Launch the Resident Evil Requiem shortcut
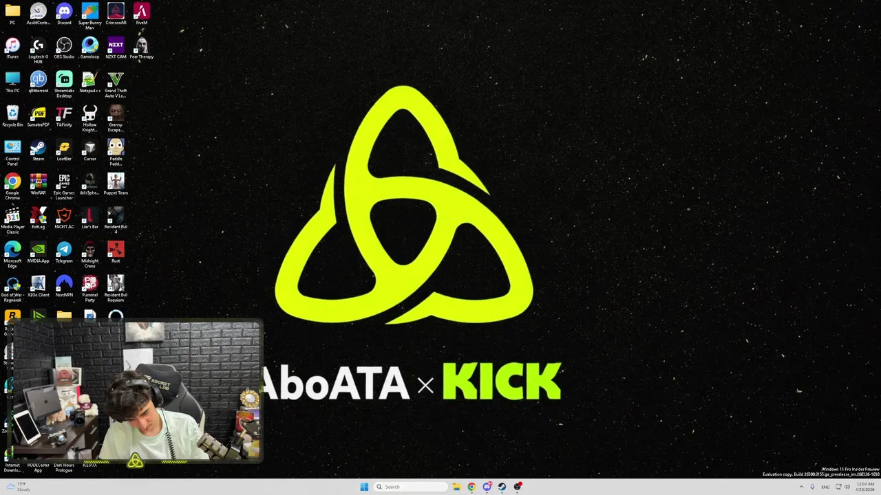This screenshot has height=495, width=881. click(116, 289)
